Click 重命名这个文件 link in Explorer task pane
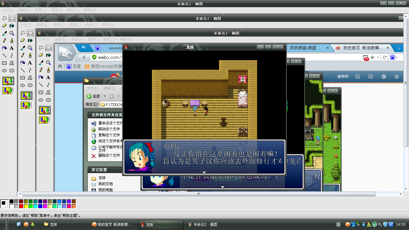 pos(110,123)
